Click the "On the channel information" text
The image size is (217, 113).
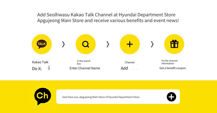[x=169, y=62]
